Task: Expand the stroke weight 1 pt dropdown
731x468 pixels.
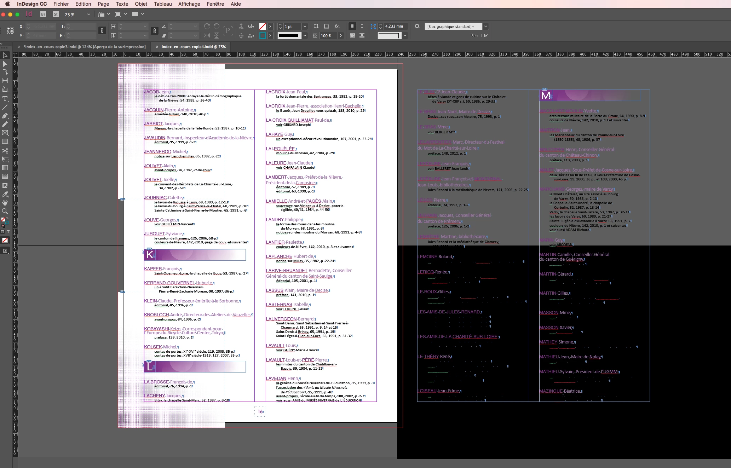Action: click(x=305, y=27)
